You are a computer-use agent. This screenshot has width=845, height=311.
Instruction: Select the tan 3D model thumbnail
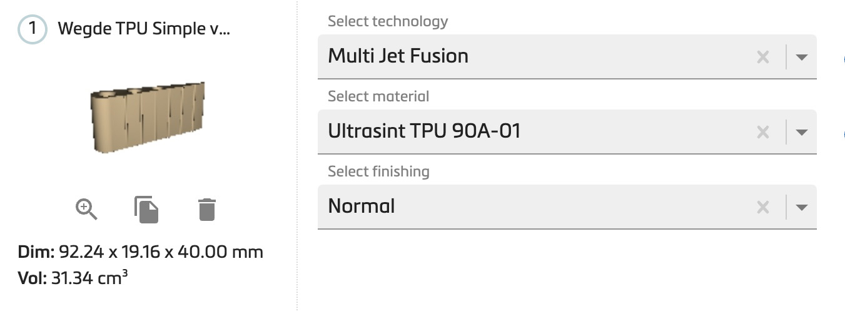[x=147, y=117]
